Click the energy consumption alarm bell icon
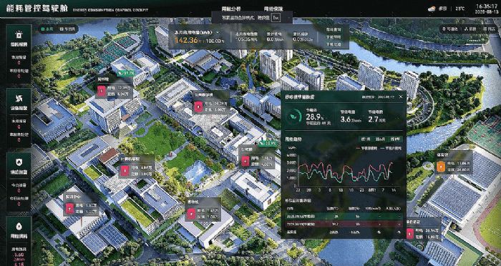This screenshot has width=501, height=266. coord(19,34)
